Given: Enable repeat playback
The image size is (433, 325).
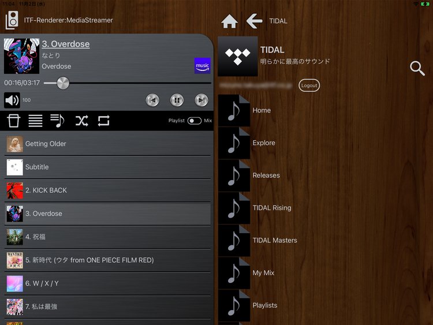Looking at the screenshot, I should point(103,121).
